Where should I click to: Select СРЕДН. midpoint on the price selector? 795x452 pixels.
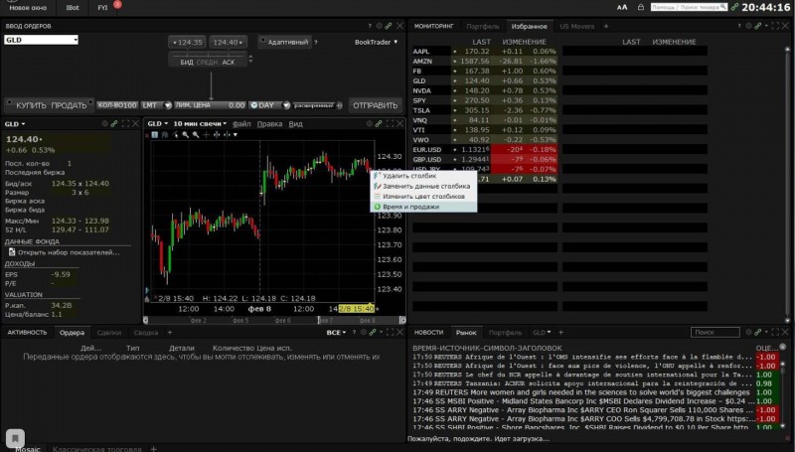(208, 63)
